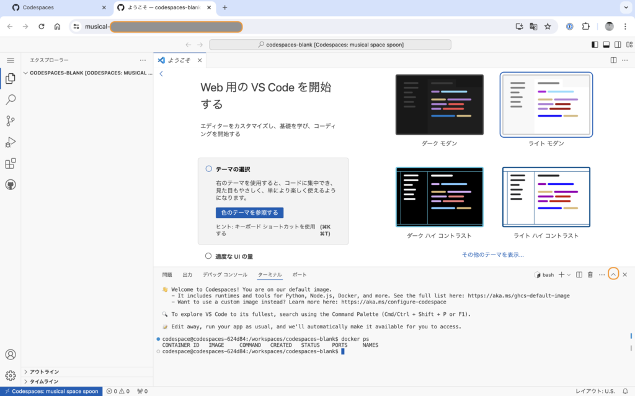Switch to the 出力 panel tab
The image size is (635, 396).
[187, 275]
